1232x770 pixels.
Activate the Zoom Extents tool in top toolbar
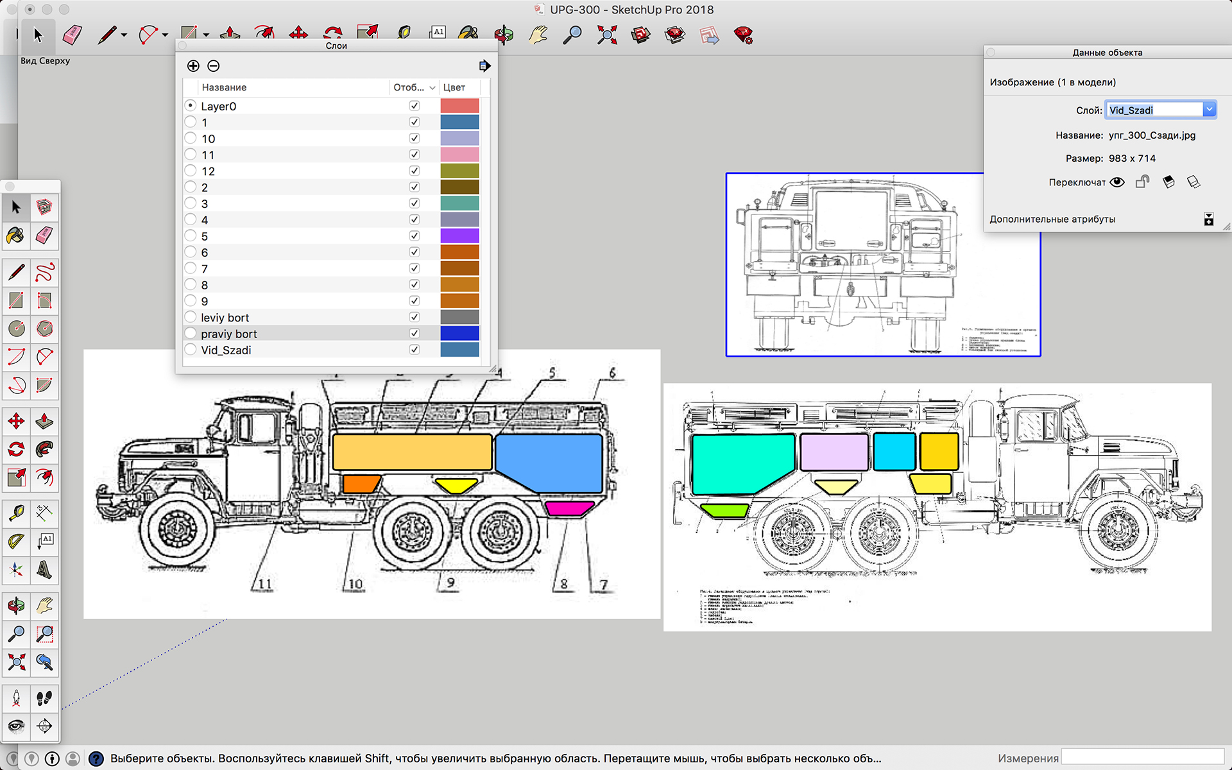(606, 35)
